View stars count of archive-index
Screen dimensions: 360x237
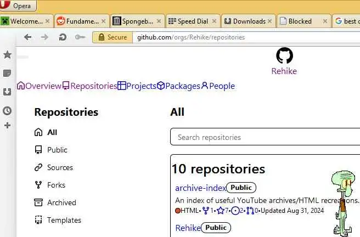pos(223,211)
